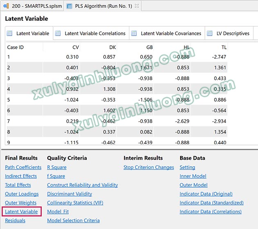Image resolution: width=258 pixels, height=229 pixels.
Task: Click the grid icon beside LV Descriptives
Action: point(209,33)
